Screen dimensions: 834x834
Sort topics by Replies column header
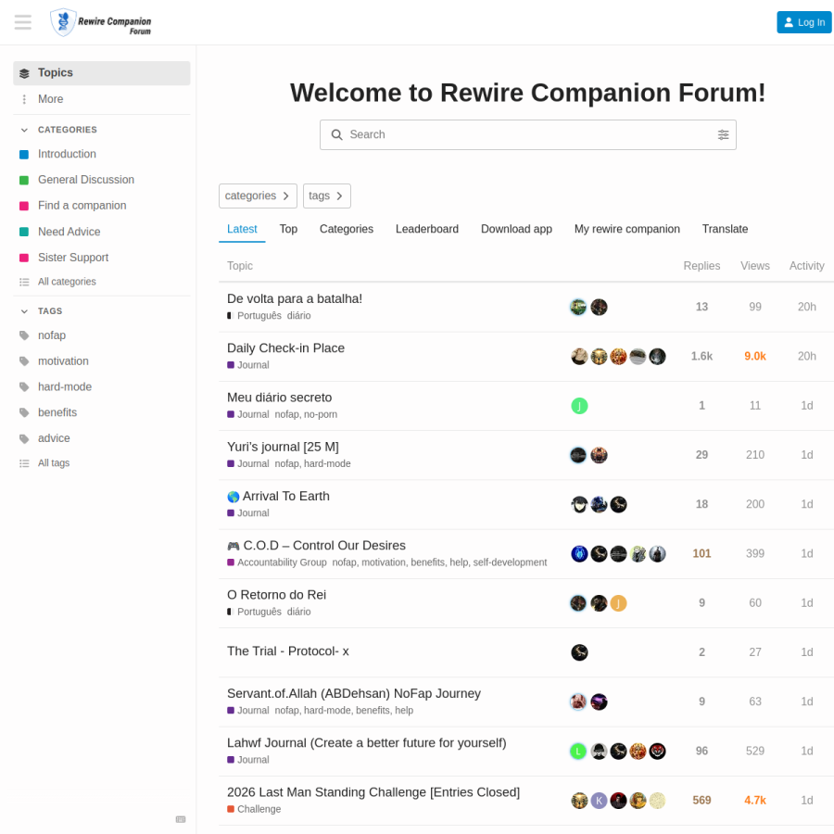(x=701, y=266)
